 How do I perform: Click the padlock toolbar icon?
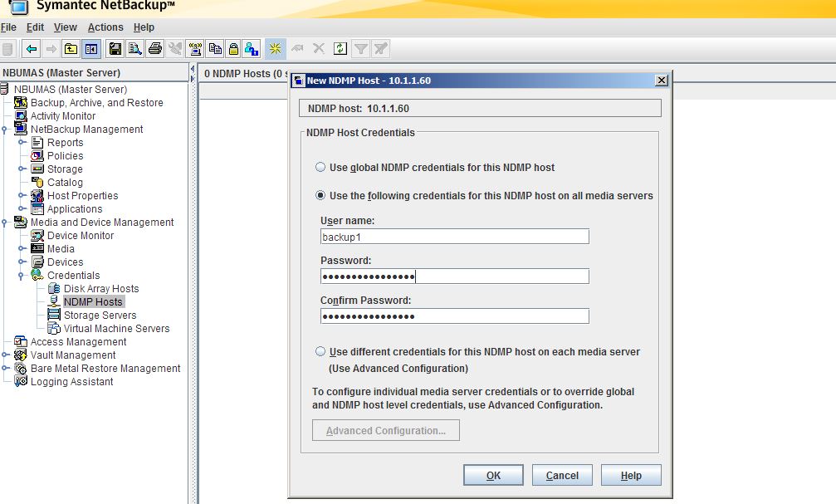tap(233, 48)
